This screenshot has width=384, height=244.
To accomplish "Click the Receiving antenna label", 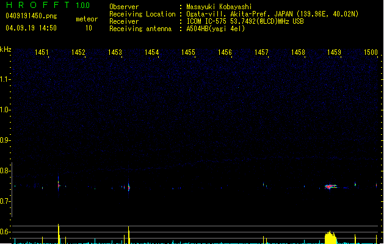I will pyautogui.click(x=140, y=29).
